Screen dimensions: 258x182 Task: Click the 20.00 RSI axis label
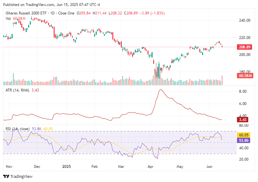tap(244, 159)
